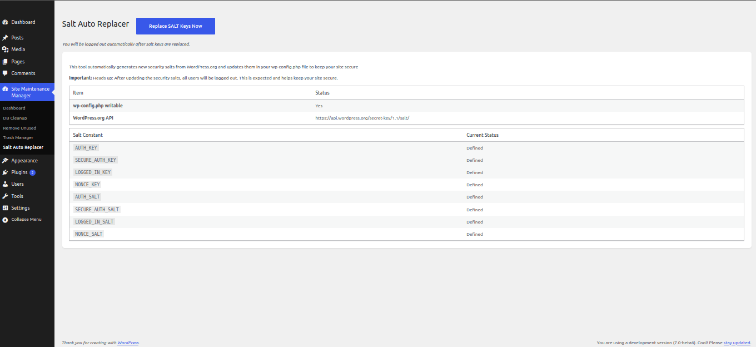
Task: Click the Plugins plug icon
Action: (5, 172)
